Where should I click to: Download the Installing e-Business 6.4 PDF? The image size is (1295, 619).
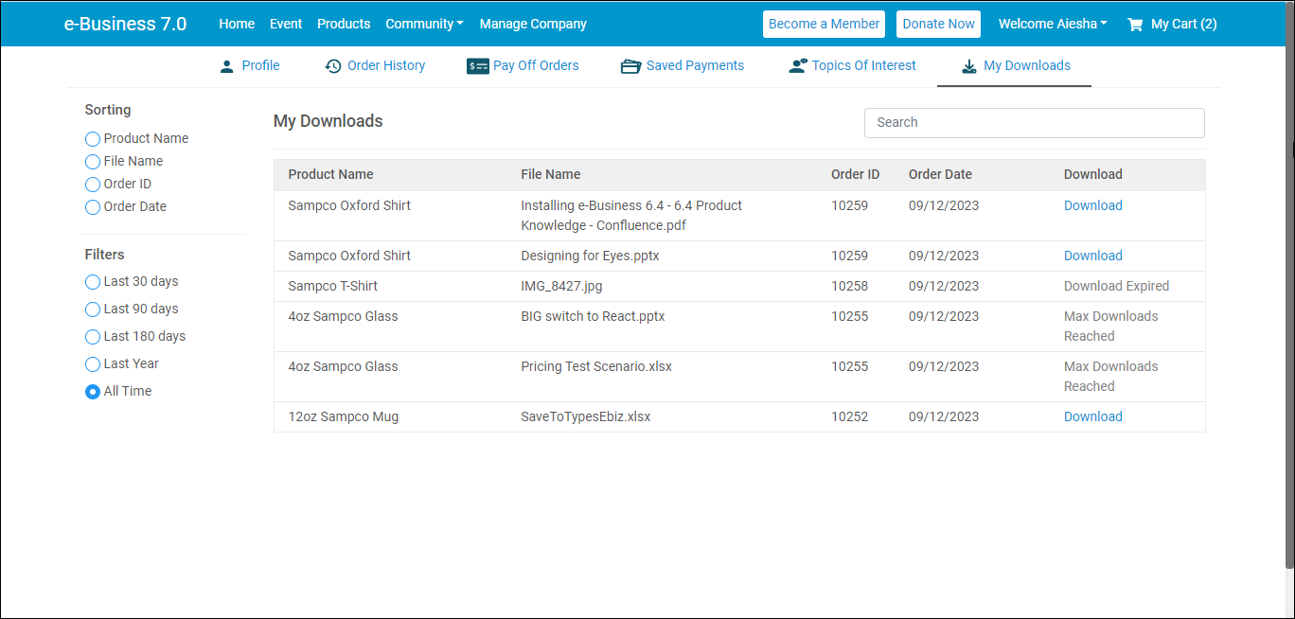pos(1093,205)
